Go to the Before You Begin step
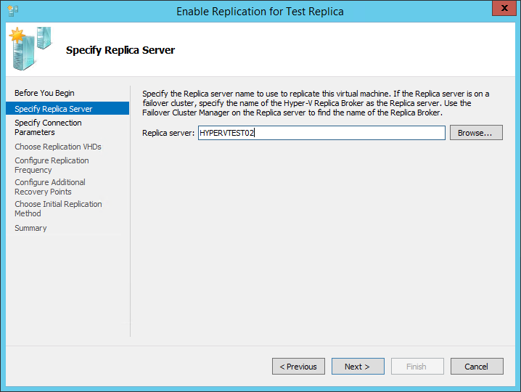This screenshot has height=392, width=521. click(44, 93)
